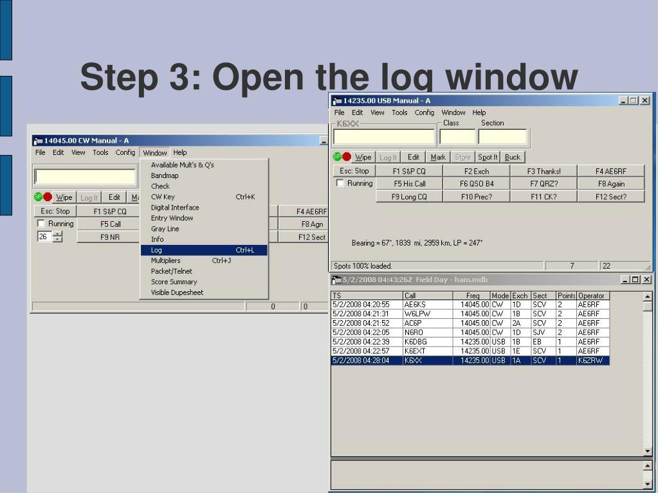
Task: Toggle Running checkbox in USB entry window
Action: (x=340, y=183)
